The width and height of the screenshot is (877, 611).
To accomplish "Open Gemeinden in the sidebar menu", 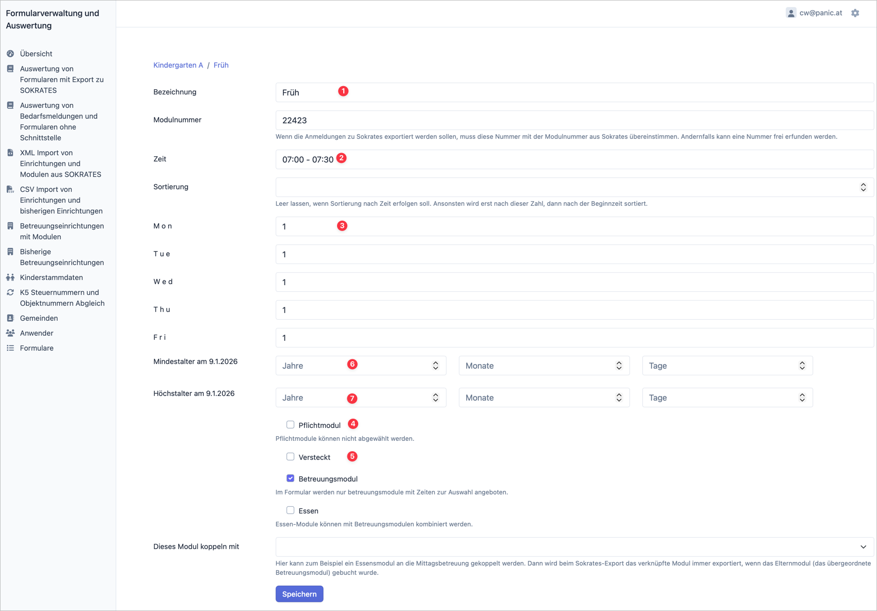I will tap(39, 318).
